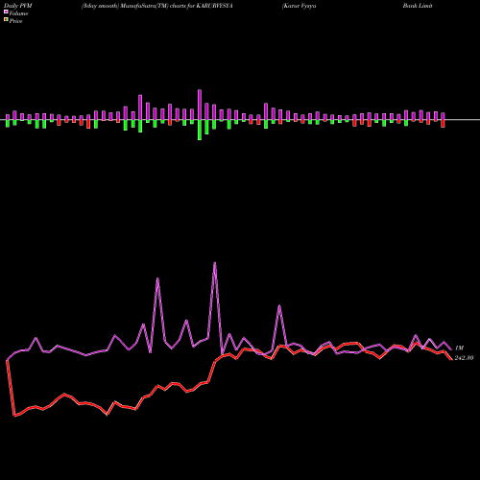Select the Price legend label
The width and height of the screenshot is (480, 480).
click(15, 21)
